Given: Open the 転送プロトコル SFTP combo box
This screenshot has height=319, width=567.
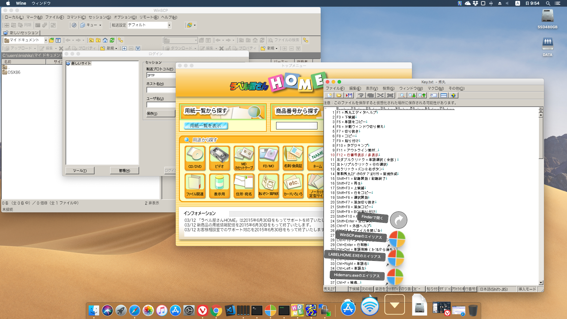Looking at the screenshot, I should point(161,75).
